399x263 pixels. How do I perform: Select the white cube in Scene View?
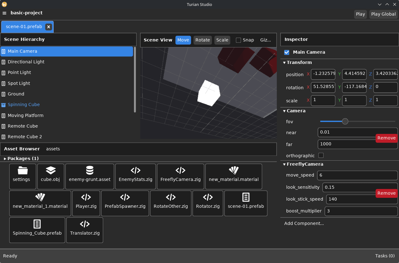209,93
